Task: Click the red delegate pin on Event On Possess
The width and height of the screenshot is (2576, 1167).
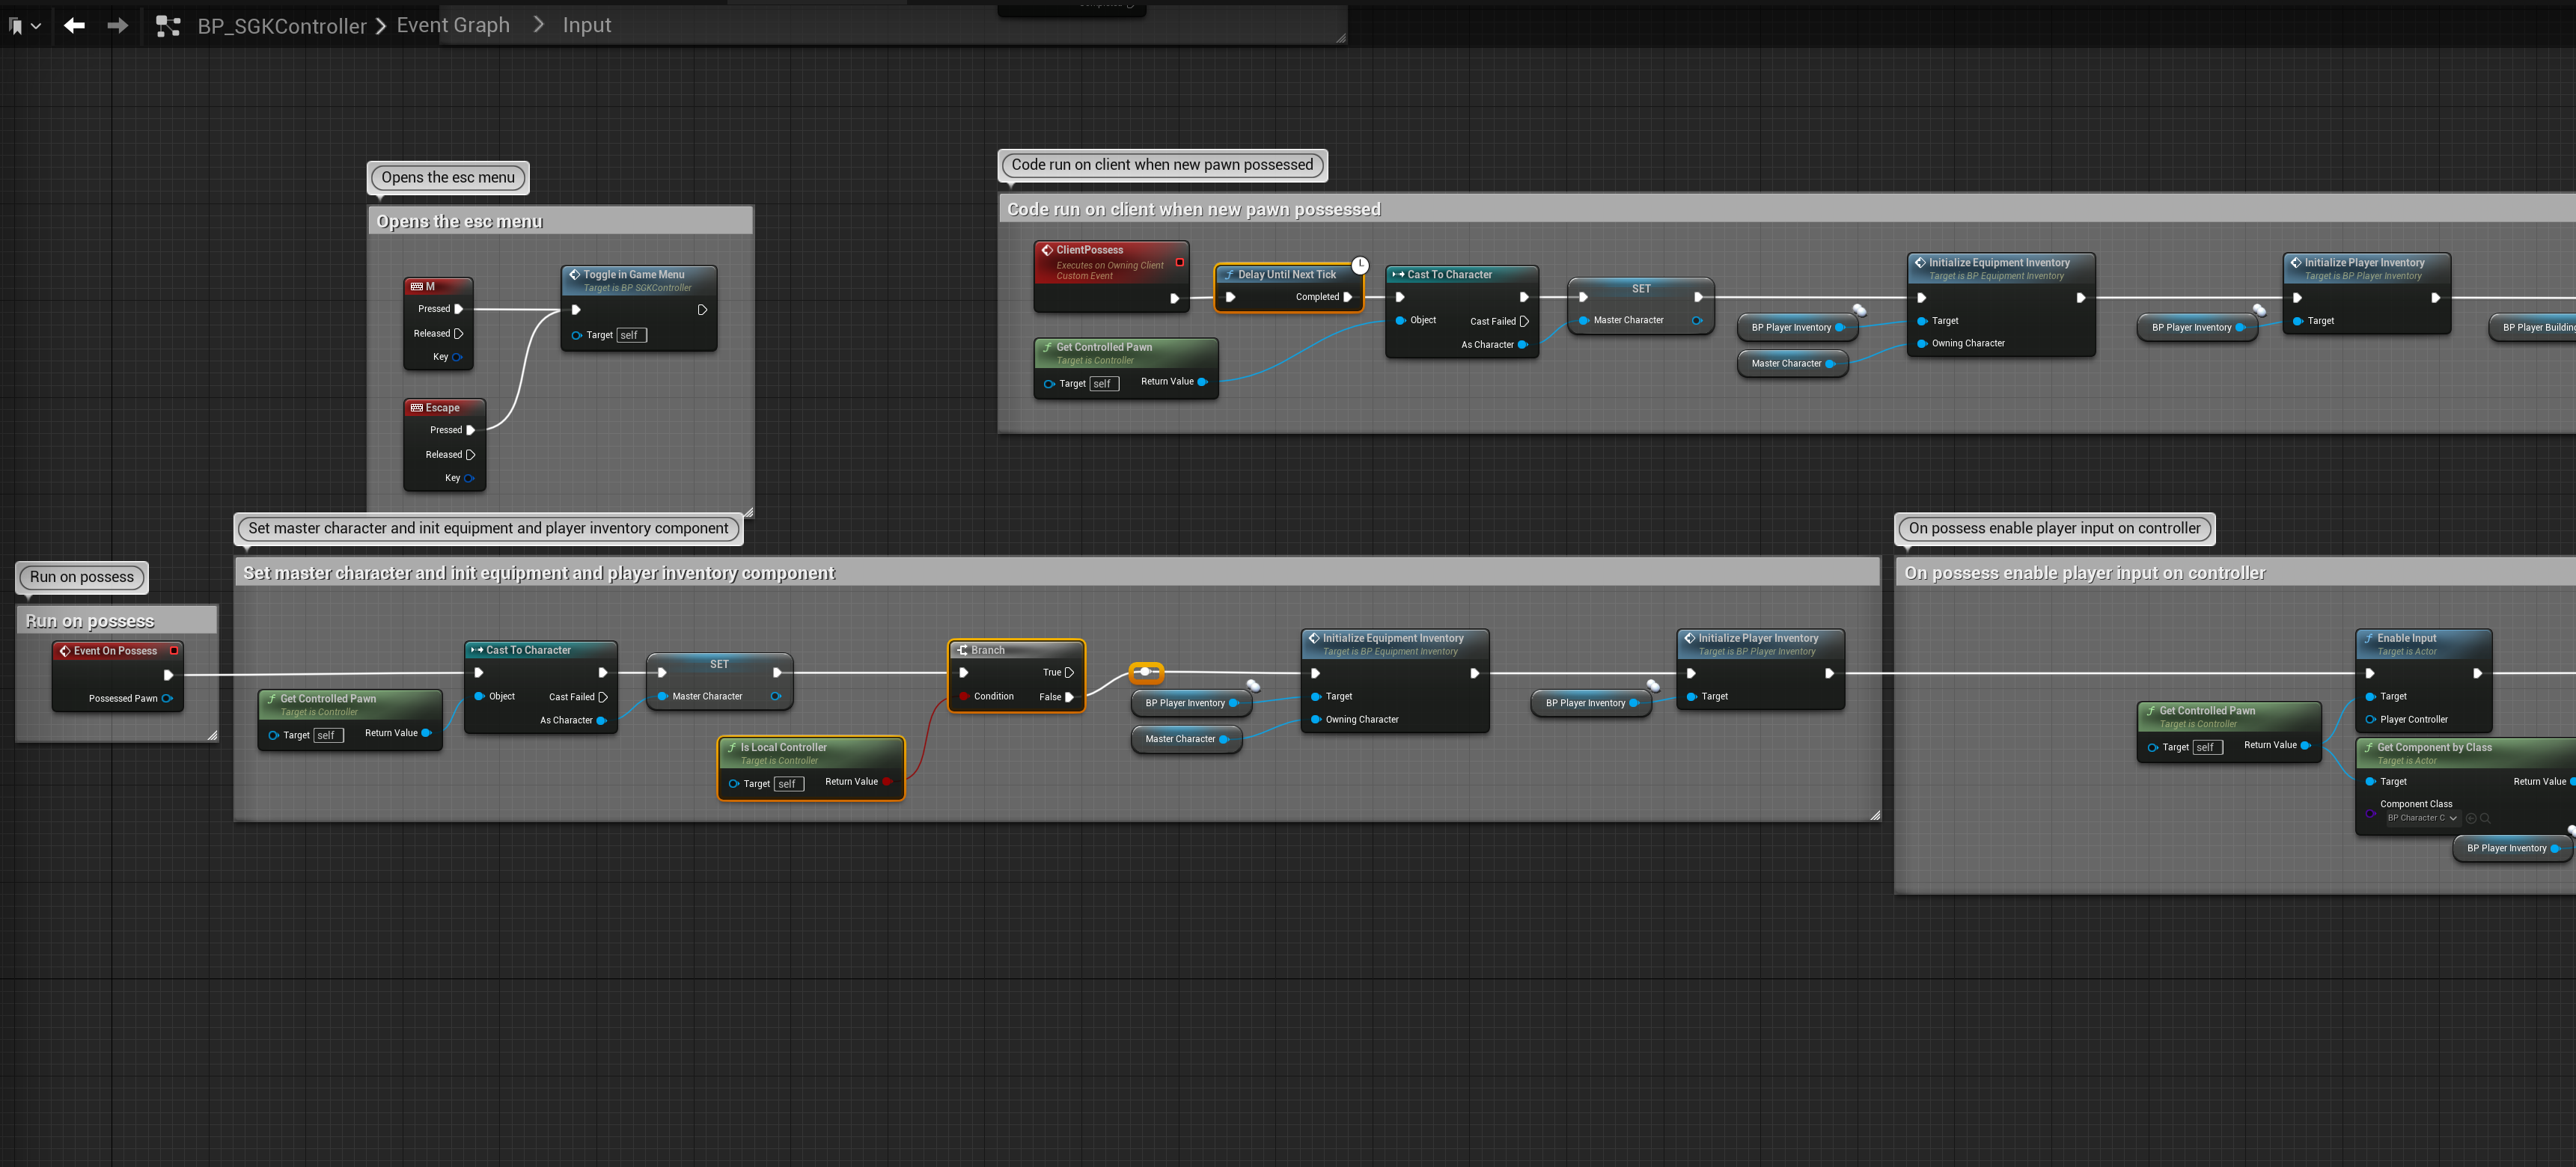Action: (174, 650)
